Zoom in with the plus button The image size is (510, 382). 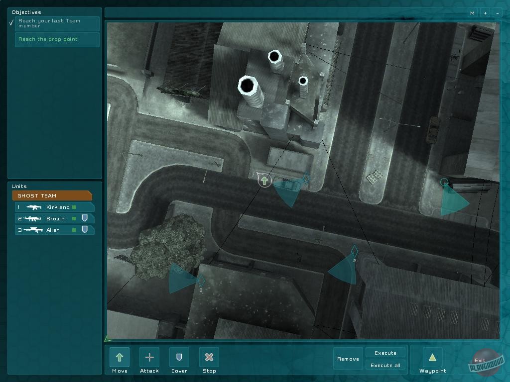coord(485,13)
